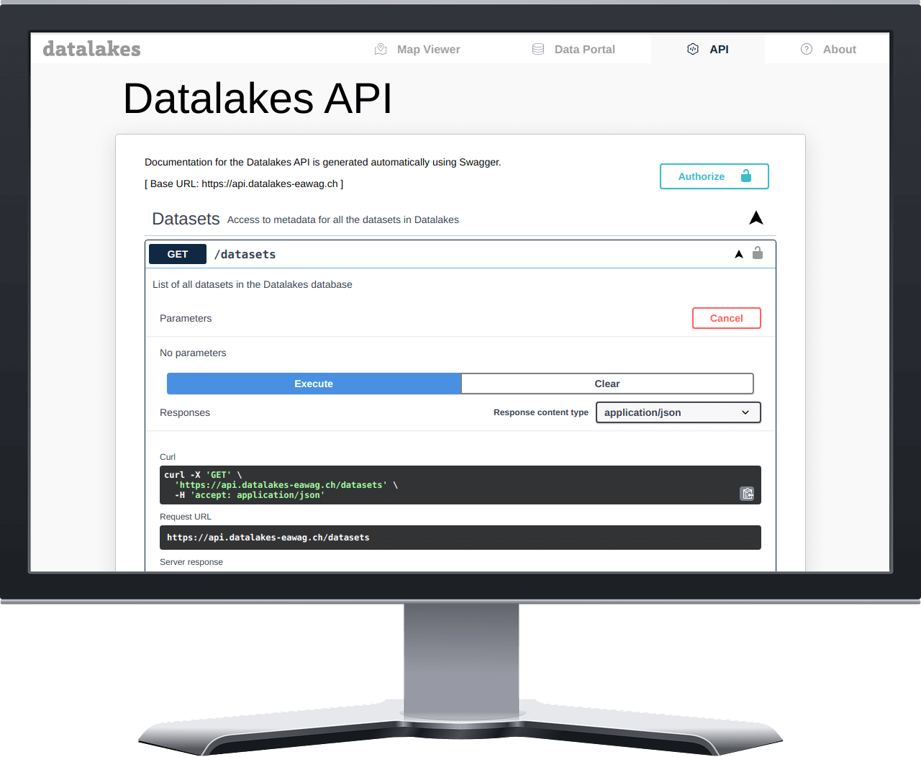921x757 pixels.
Task: Click the GET method badge
Action: point(178,254)
